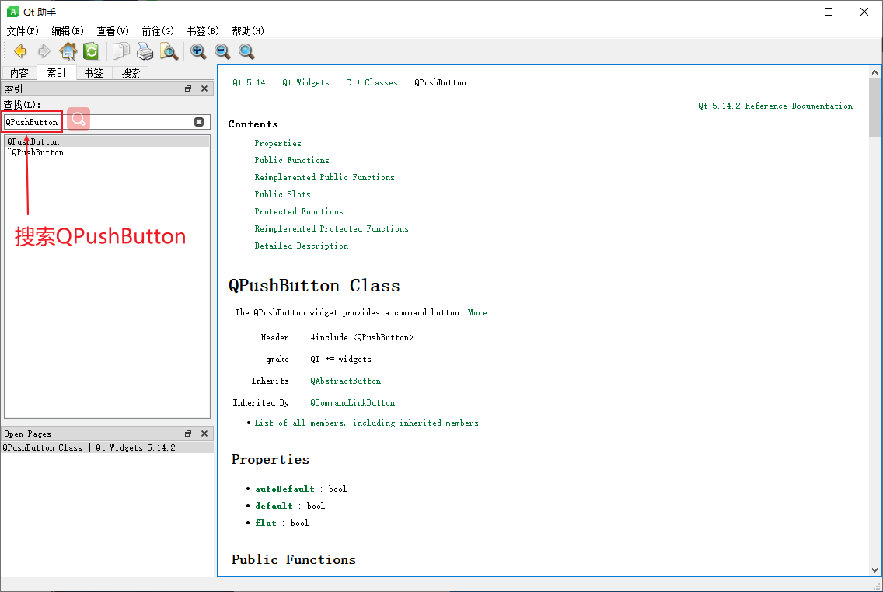The width and height of the screenshot is (883, 592).
Task: Click the documentation vertical scrollbar thumb
Action: click(874, 107)
